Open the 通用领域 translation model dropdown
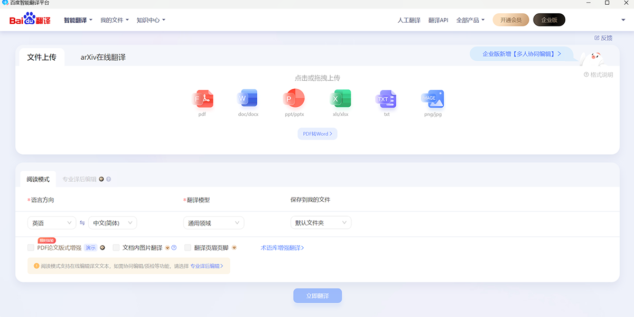634x317 pixels. point(213,223)
